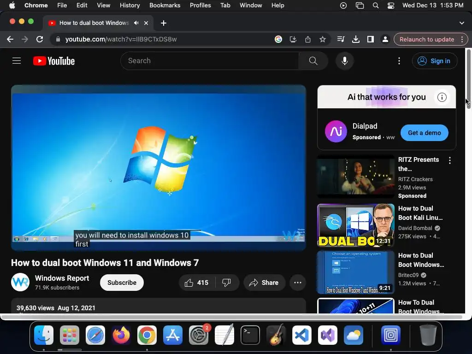Open Visual Studio Code from the Dock
Screen dimensions: 472x354
click(x=302, y=335)
